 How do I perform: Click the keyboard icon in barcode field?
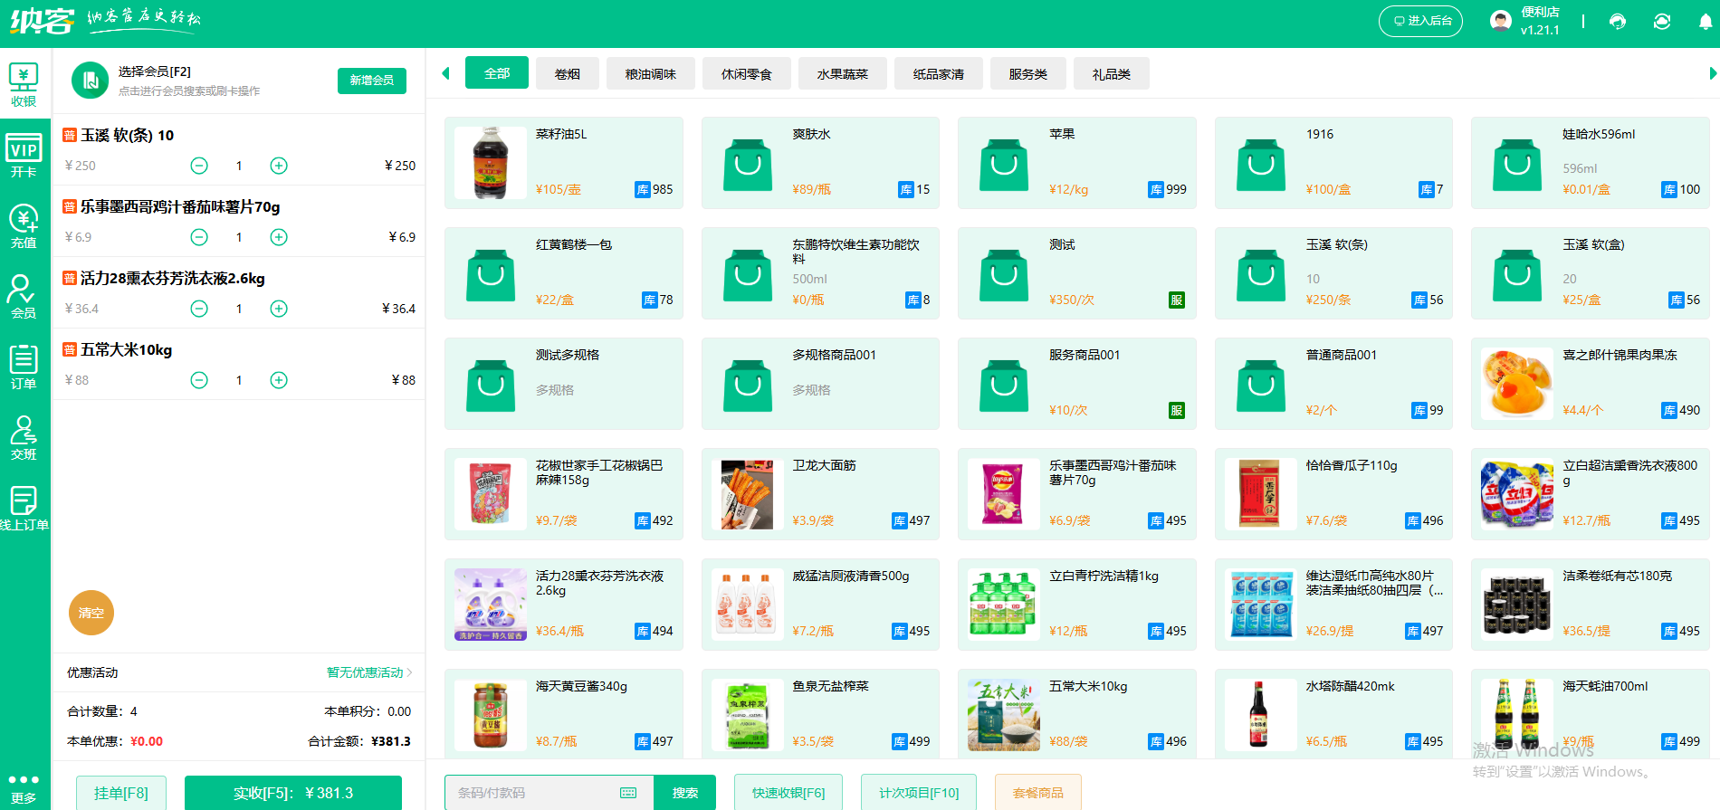(x=628, y=793)
